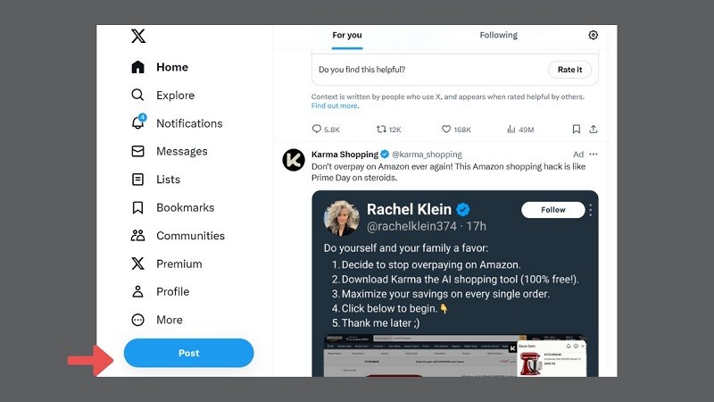Go to Messages in sidebar
Image resolution: width=714 pixels, height=402 pixels.
point(181,152)
